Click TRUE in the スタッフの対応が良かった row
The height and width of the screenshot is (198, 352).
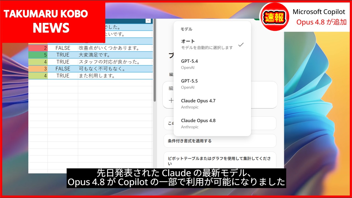point(63,62)
